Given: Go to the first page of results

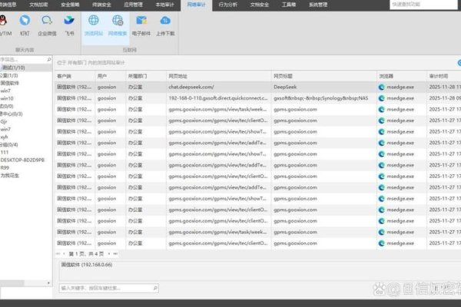Looking at the screenshot, I should pos(58,253).
